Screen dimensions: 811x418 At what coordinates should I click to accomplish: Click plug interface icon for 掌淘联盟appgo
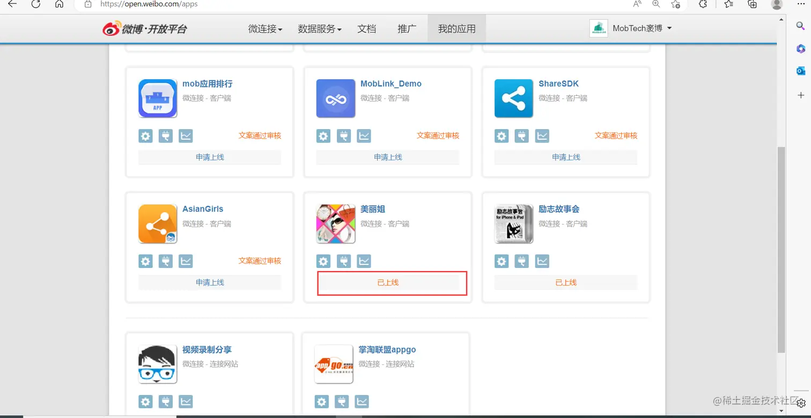click(x=342, y=402)
